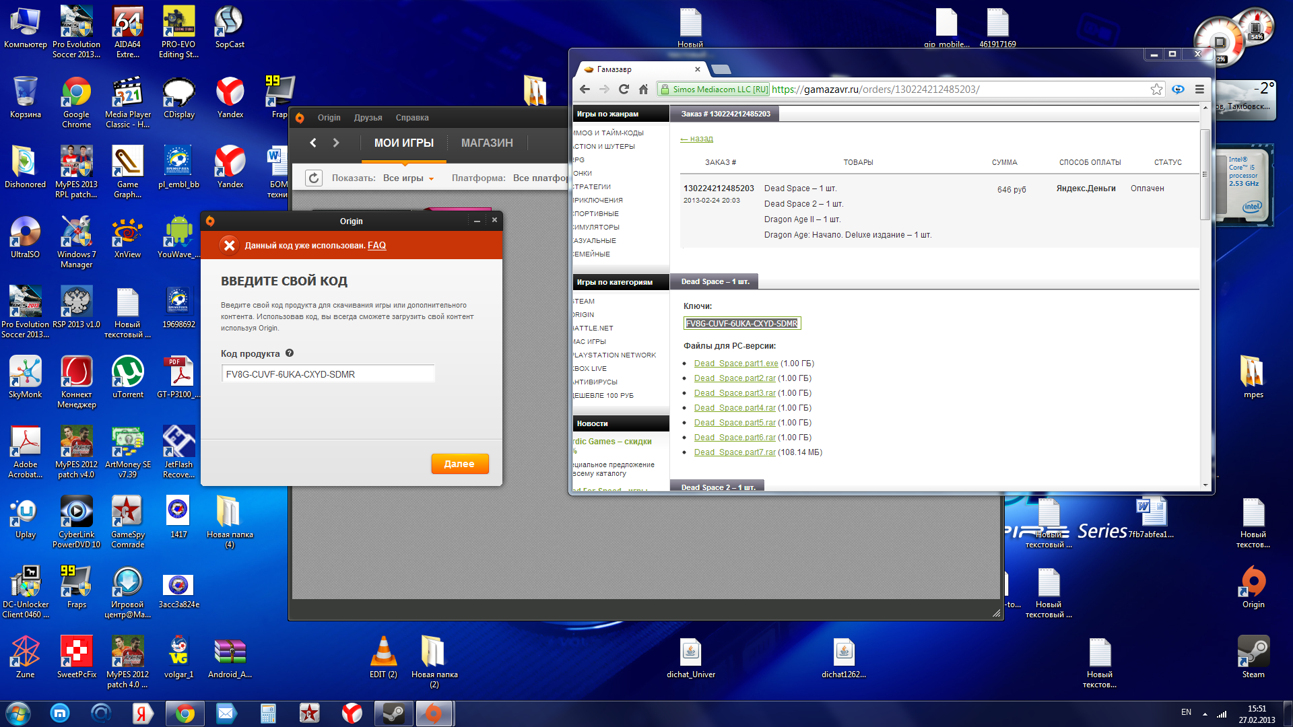Open the ДЕШЕВЛЕ 100 РУБ category

point(603,396)
